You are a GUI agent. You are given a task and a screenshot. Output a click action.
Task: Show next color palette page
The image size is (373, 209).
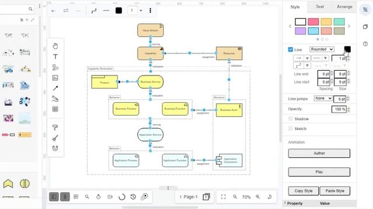click(x=349, y=26)
